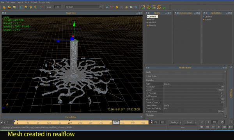This screenshot has height=140, width=234.
Task: Jump to last frame button
Action: pyautogui.click(x=231, y=127)
